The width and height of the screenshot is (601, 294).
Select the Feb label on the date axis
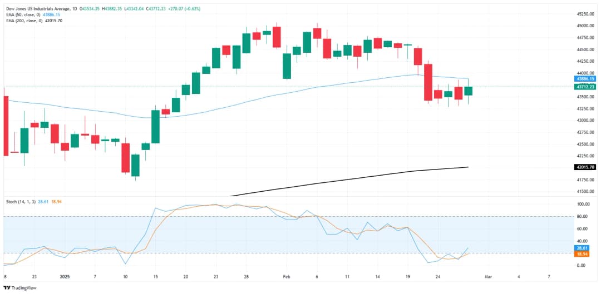click(x=287, y=276)
